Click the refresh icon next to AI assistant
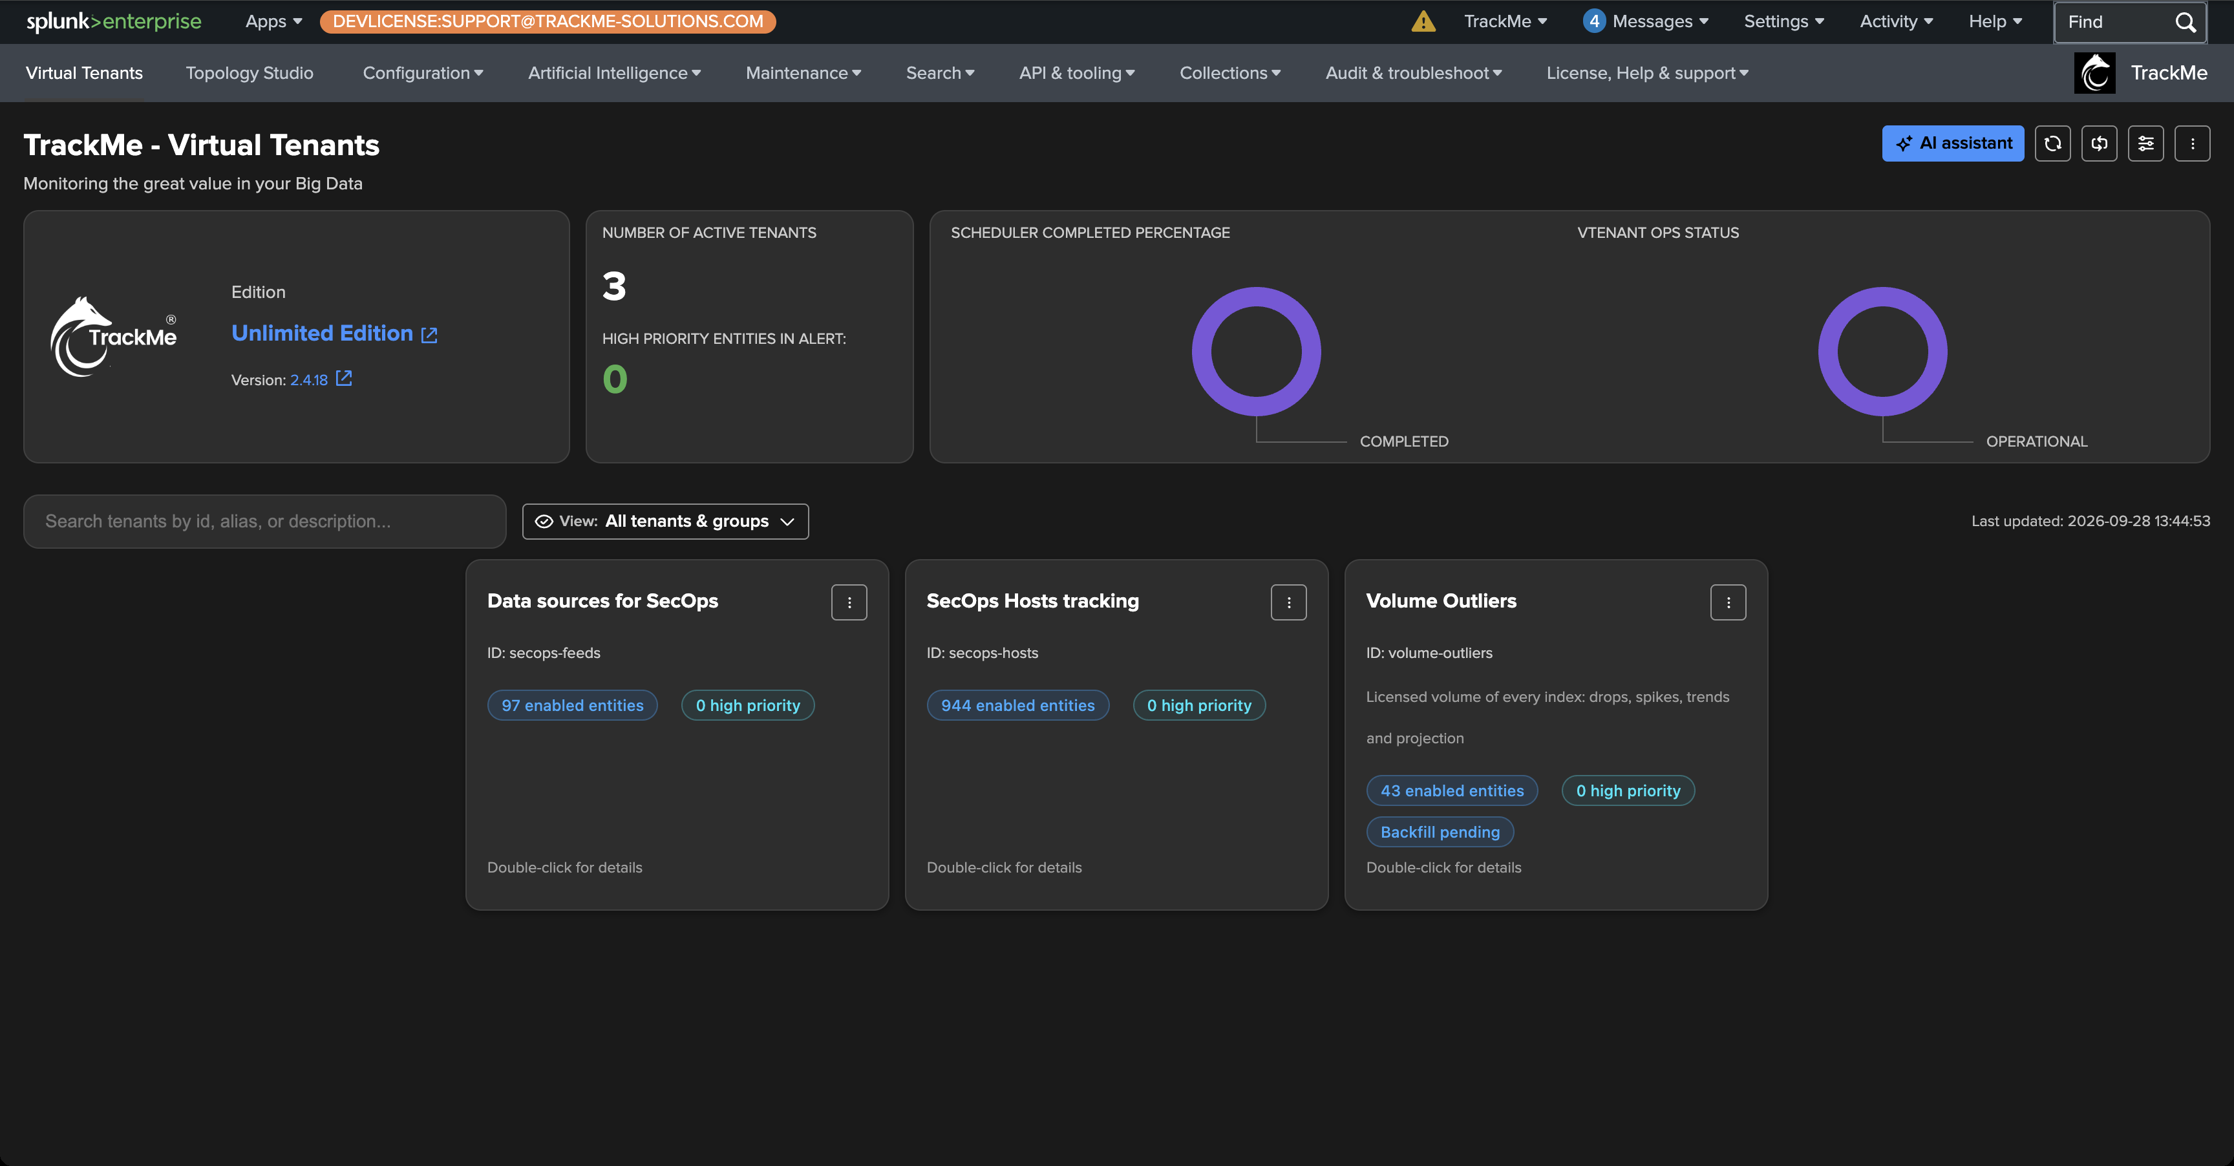The width and height of the screenshot is (2234, 1166). click(2052, 143)
